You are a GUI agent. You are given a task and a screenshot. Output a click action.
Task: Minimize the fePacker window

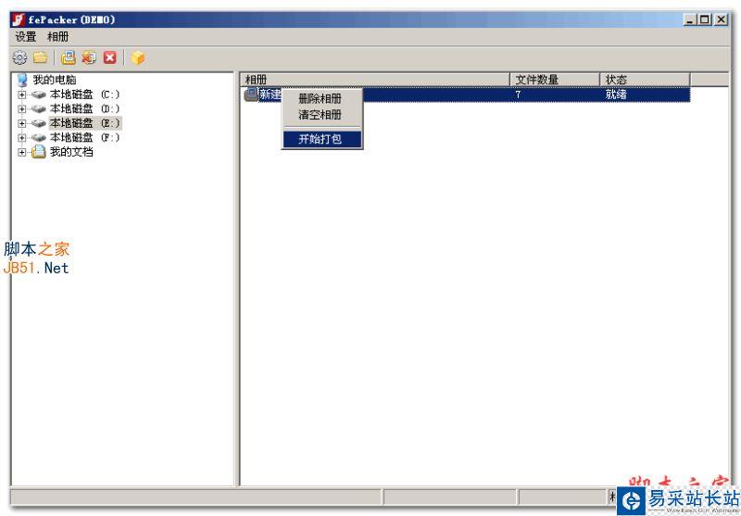coord(690,19)
